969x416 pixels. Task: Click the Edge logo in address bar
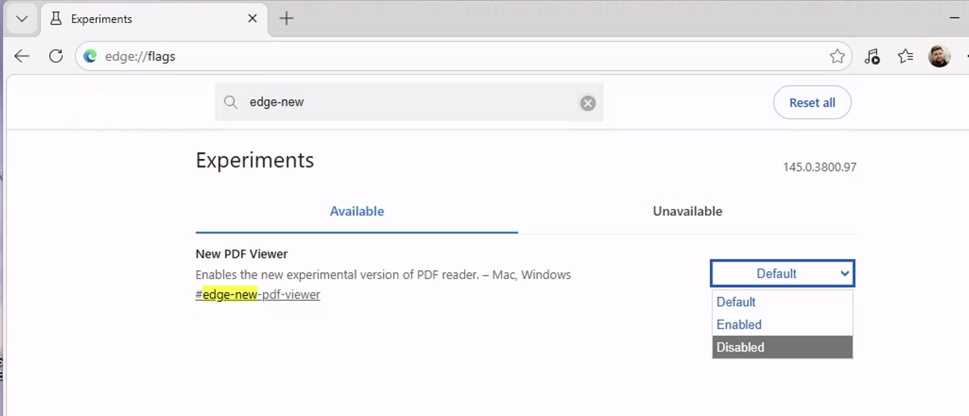(x=90, y=56)
